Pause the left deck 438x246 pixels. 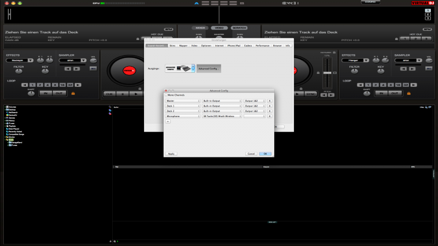tap(122, 94)
